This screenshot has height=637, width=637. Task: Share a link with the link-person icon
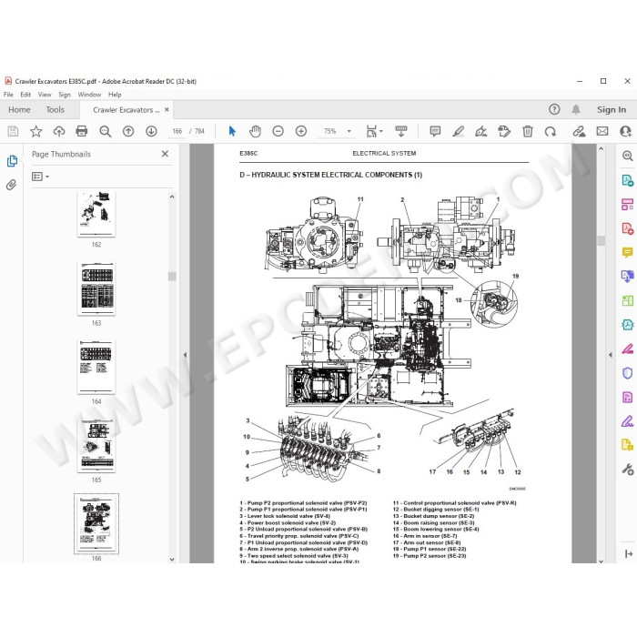(x=579, y=131)
